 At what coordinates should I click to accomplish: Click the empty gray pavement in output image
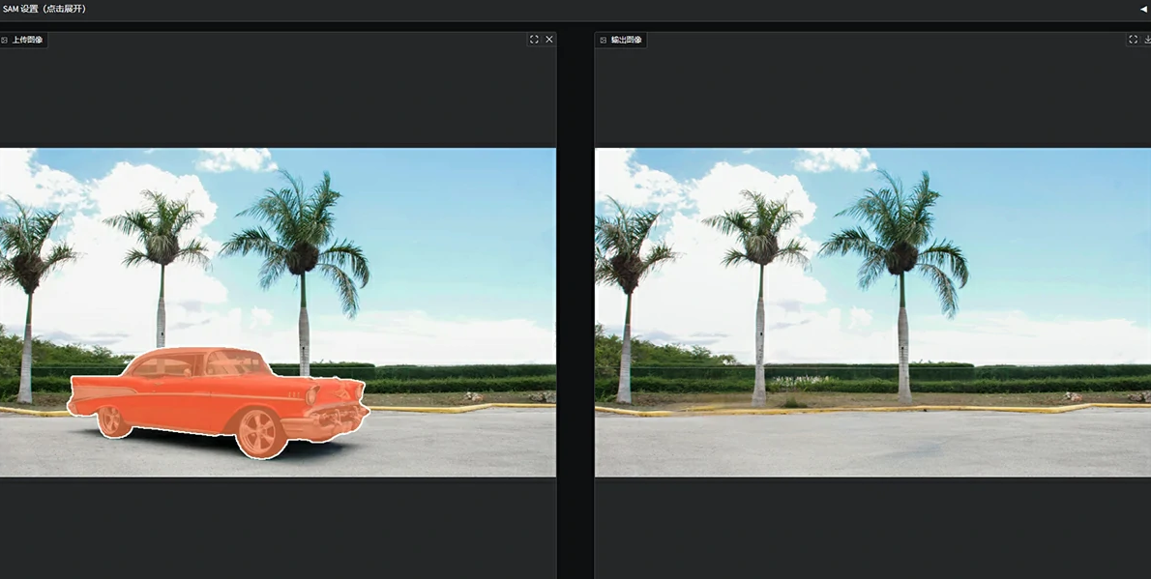871,445
